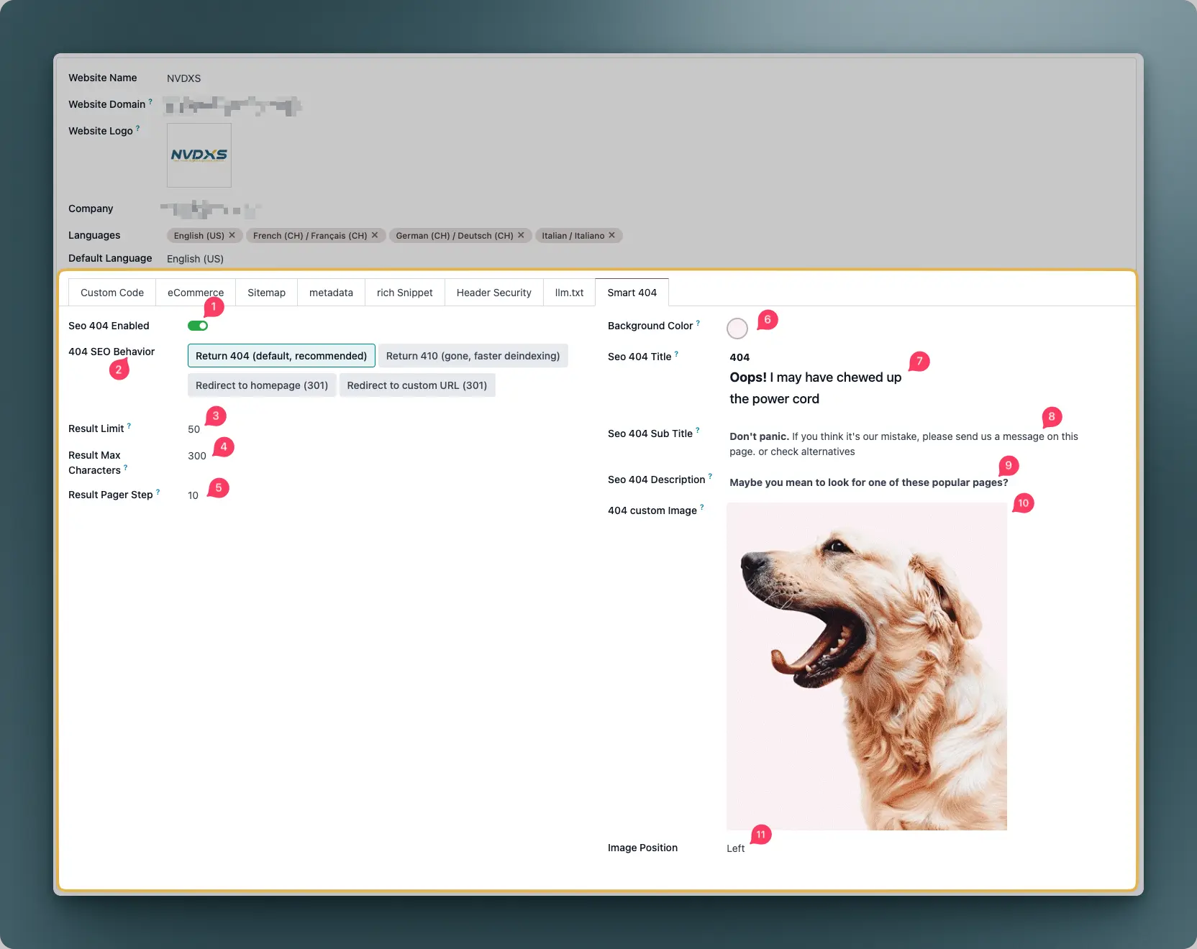
Task: Click the NVDXS website logo thumbnail
Action: 199,155
